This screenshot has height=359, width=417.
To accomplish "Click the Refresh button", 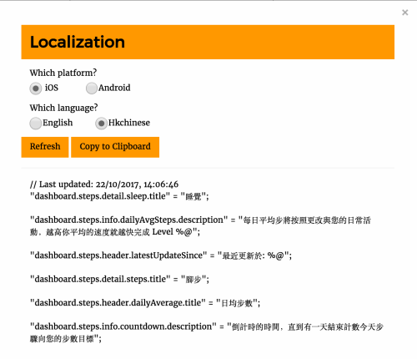I will [x=45, y=147].
